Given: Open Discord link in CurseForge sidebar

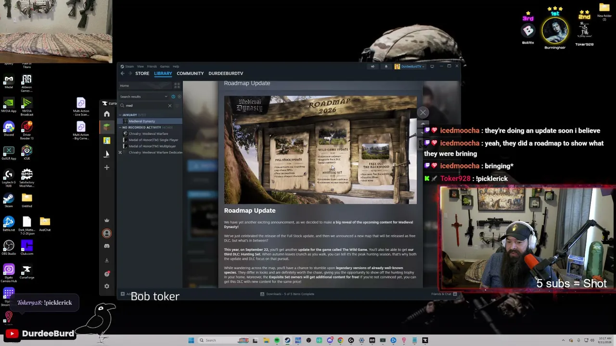Looking at the screenshot, I should click(107, 246).
